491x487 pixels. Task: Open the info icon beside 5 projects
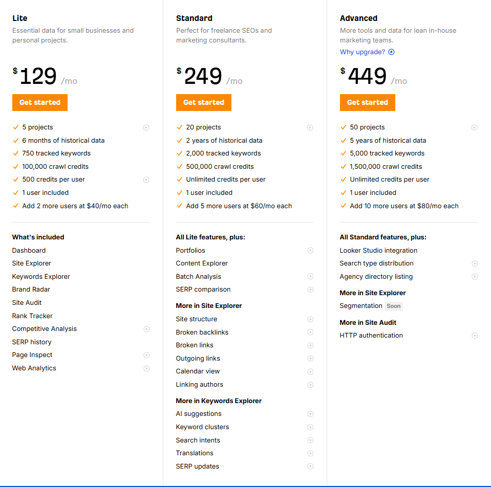[146, 127]
